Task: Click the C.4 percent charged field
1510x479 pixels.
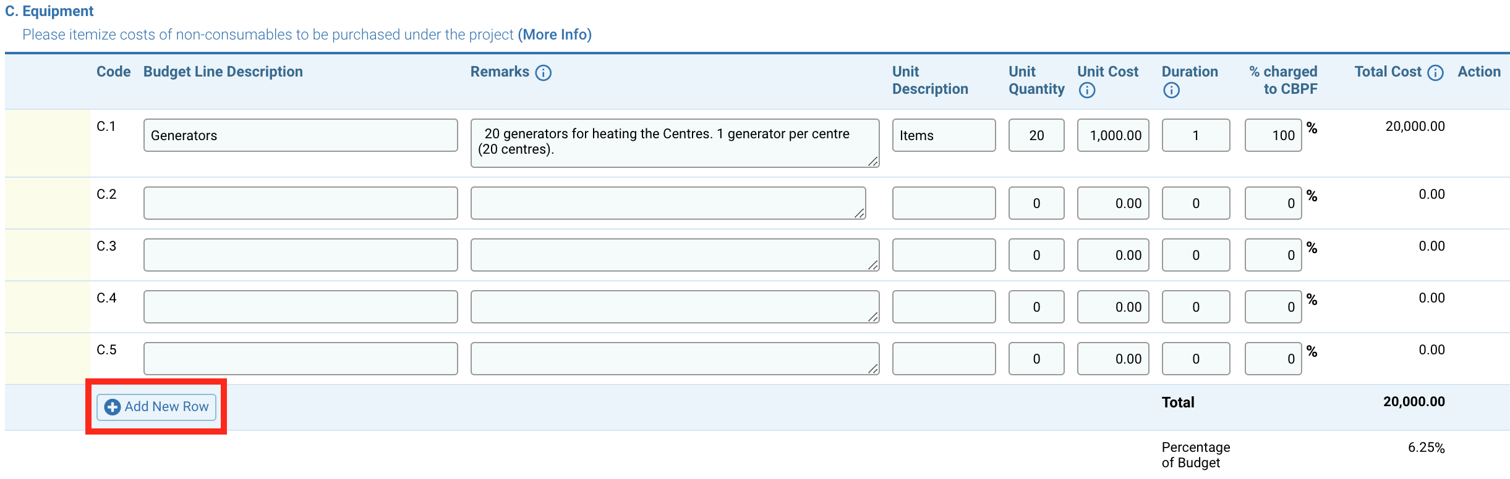Action: click(x=1273, y=307)
